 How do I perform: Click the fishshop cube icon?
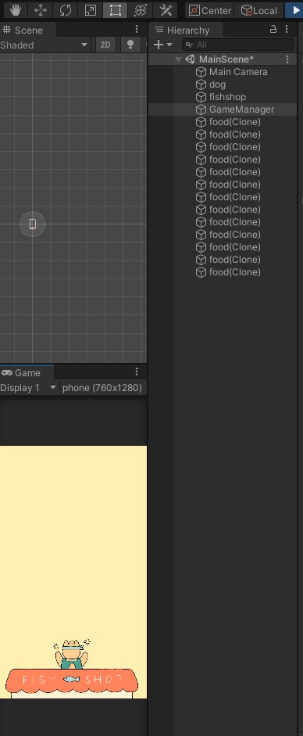[201, 97]
